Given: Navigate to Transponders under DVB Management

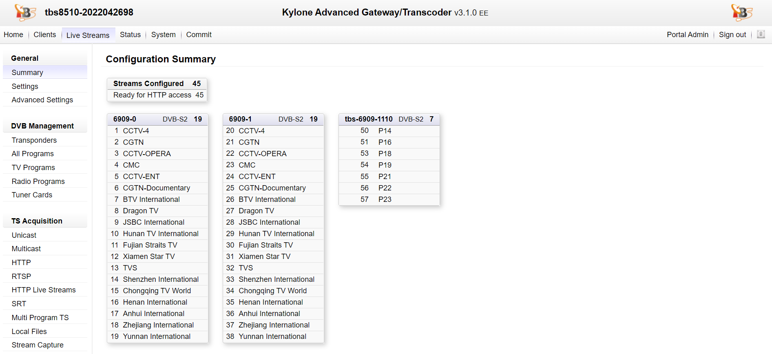Looking at the screenshot, I should pos(34,140).
